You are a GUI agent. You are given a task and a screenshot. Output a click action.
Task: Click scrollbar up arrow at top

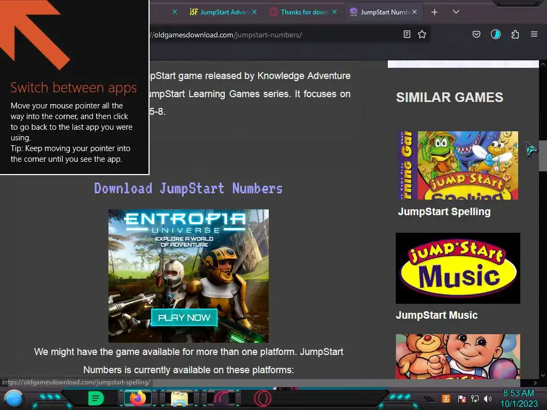pos(543,64)
